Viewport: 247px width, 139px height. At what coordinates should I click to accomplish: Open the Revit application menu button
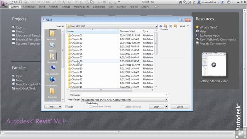[x=4, y=4]
